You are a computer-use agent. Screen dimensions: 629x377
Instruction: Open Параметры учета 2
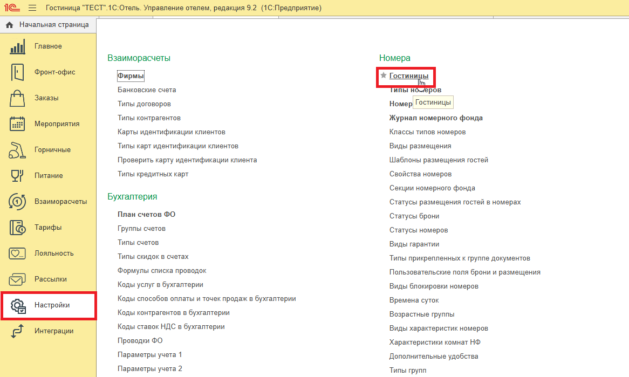pos(149,368)
